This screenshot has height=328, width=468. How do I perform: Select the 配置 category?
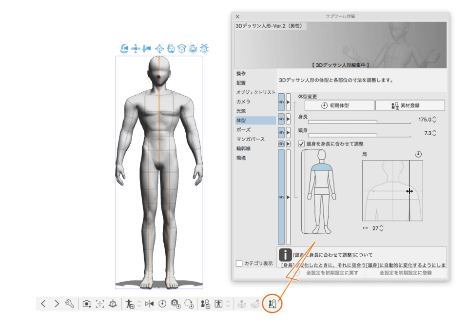coord(241,83)
